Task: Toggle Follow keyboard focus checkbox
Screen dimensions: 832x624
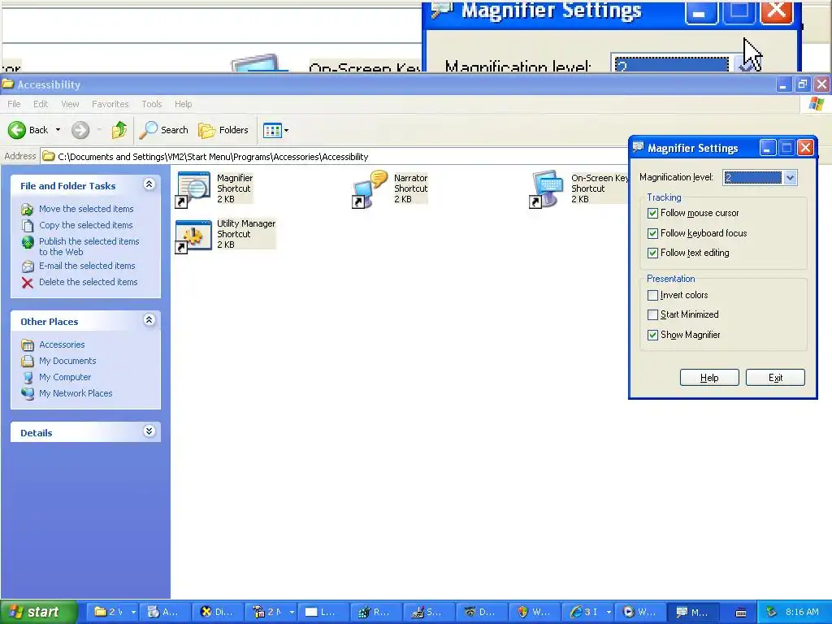Action: click(652, 233)
